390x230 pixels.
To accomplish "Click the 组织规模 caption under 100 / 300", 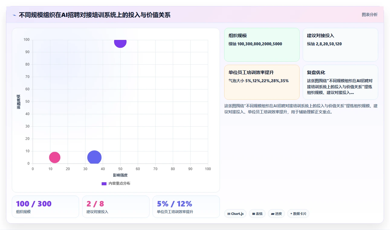I will coord(23,212).
